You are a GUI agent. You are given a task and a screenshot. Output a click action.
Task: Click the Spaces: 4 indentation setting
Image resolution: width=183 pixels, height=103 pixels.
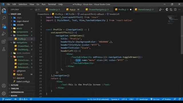[115, 99]
